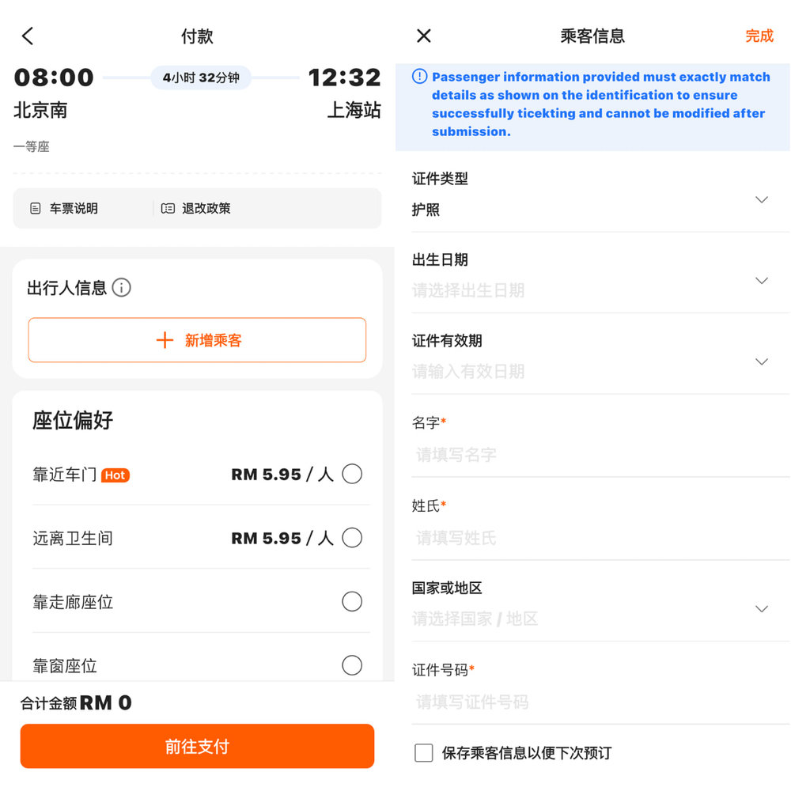
Task: Open the 证件类型 document type dropdown
Action: point(761,199)
